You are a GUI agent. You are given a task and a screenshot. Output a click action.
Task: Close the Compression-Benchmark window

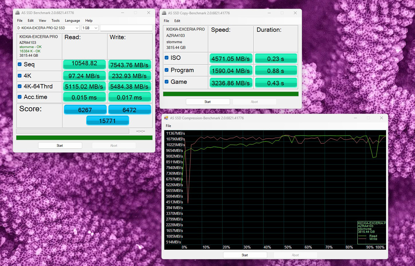381,118
